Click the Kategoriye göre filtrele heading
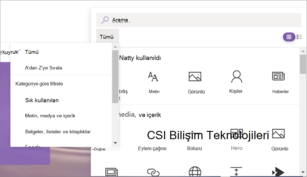This screenshot has height=177, width=307. 39,84
